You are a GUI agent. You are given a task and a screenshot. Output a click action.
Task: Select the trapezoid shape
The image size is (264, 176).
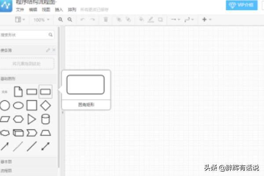click(45, 133)
